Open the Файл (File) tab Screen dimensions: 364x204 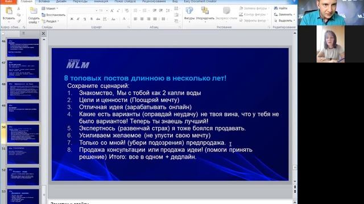(x=9, y=1)
